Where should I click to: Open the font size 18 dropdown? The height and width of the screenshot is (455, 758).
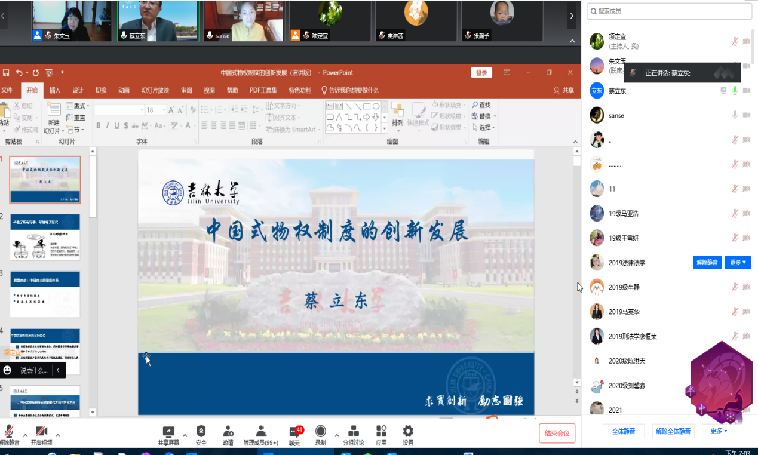[x=164, y=110]
